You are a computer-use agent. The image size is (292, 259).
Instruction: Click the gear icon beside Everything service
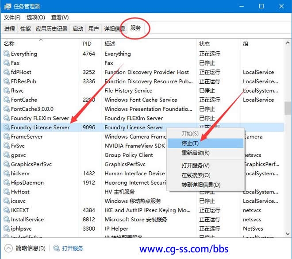[6, 54]
